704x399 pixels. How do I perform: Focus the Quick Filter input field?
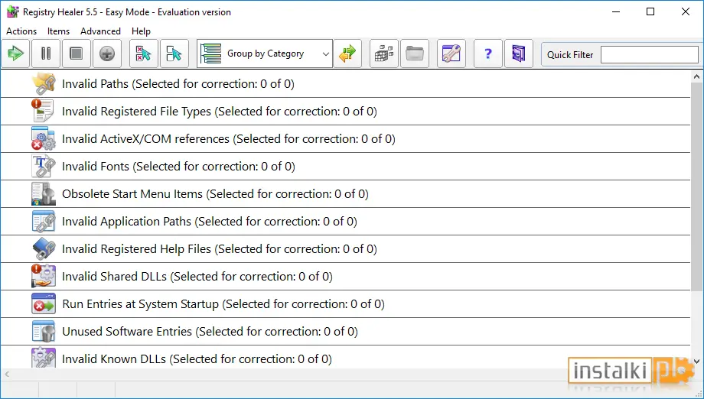click(649, 55)
